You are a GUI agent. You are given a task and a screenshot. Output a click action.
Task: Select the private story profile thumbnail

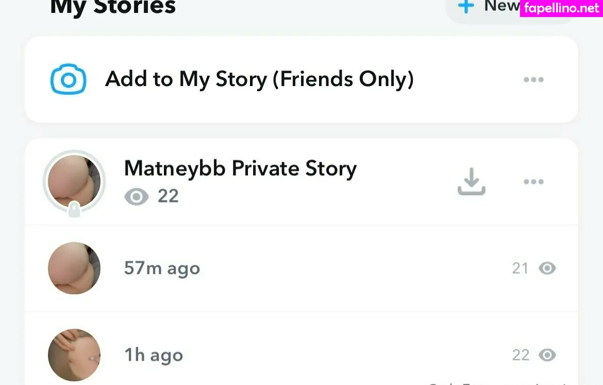(74, 181)
